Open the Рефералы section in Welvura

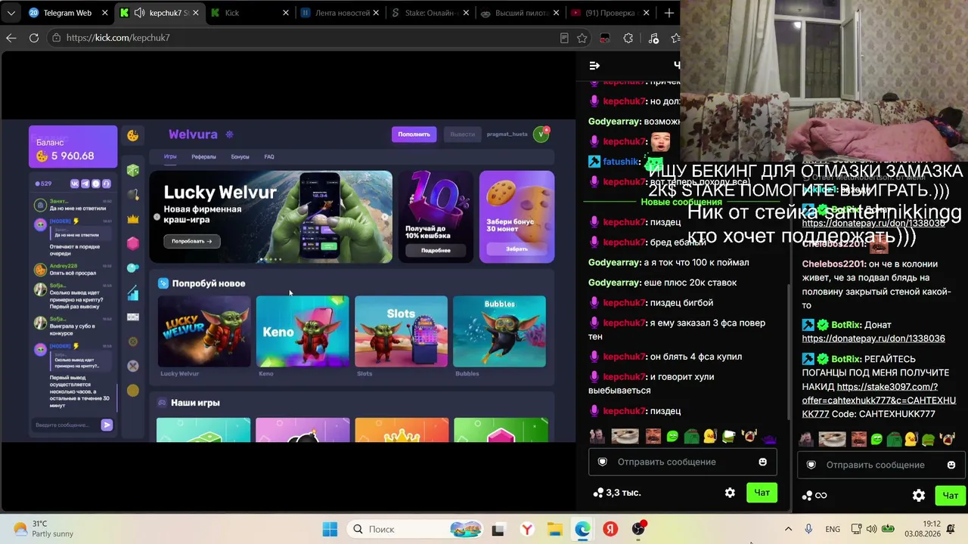click(203, 157)
